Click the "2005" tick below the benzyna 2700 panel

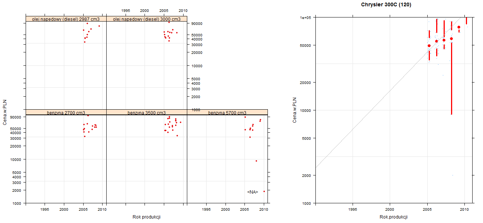coord(83,210)
